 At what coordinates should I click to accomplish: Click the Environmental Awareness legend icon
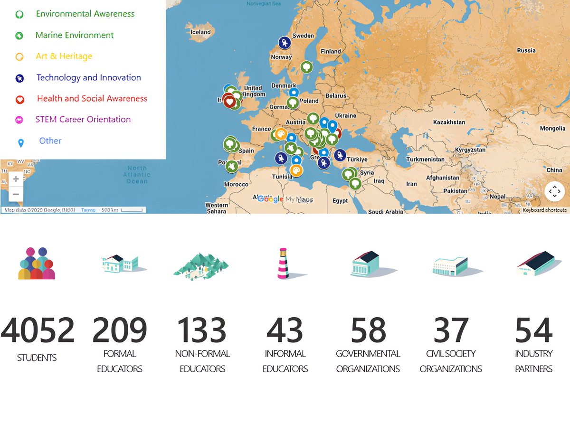[x=19, y=15]
